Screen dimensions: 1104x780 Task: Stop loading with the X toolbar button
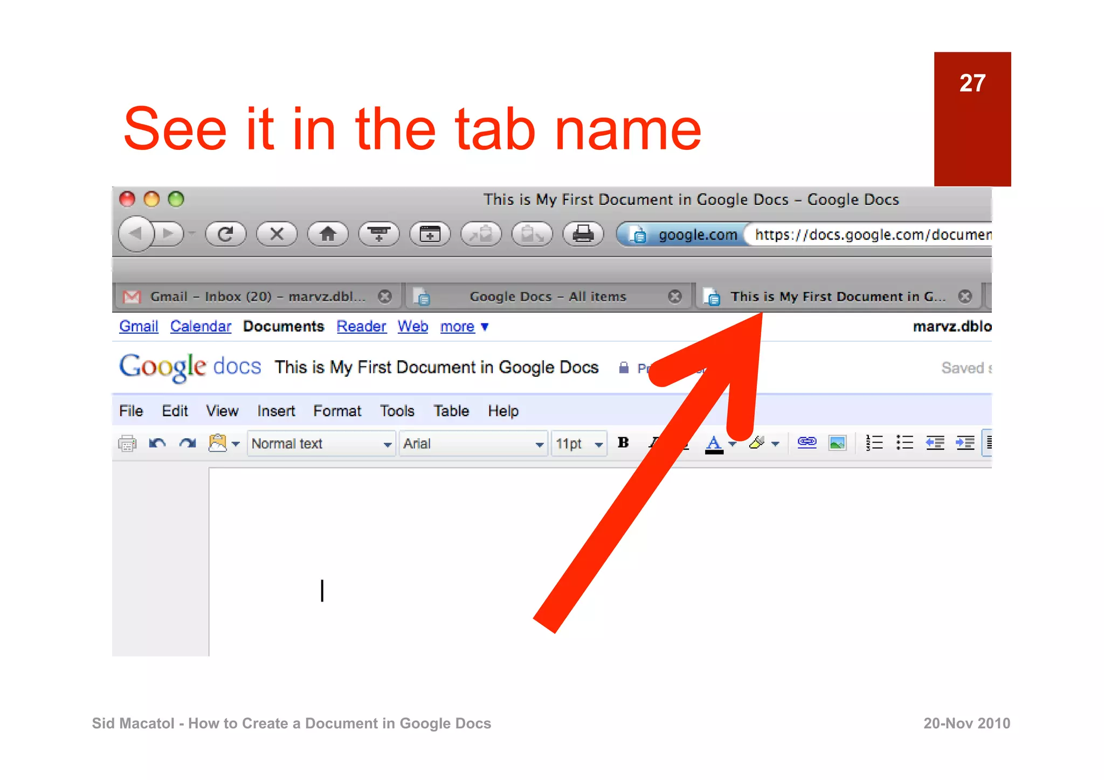[277, 234]
